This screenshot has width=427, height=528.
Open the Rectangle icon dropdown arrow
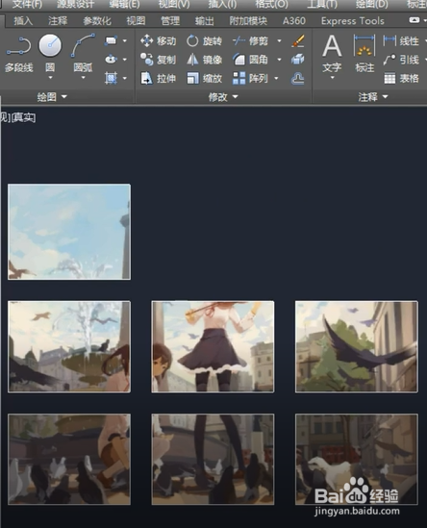(x=125, y=40)
